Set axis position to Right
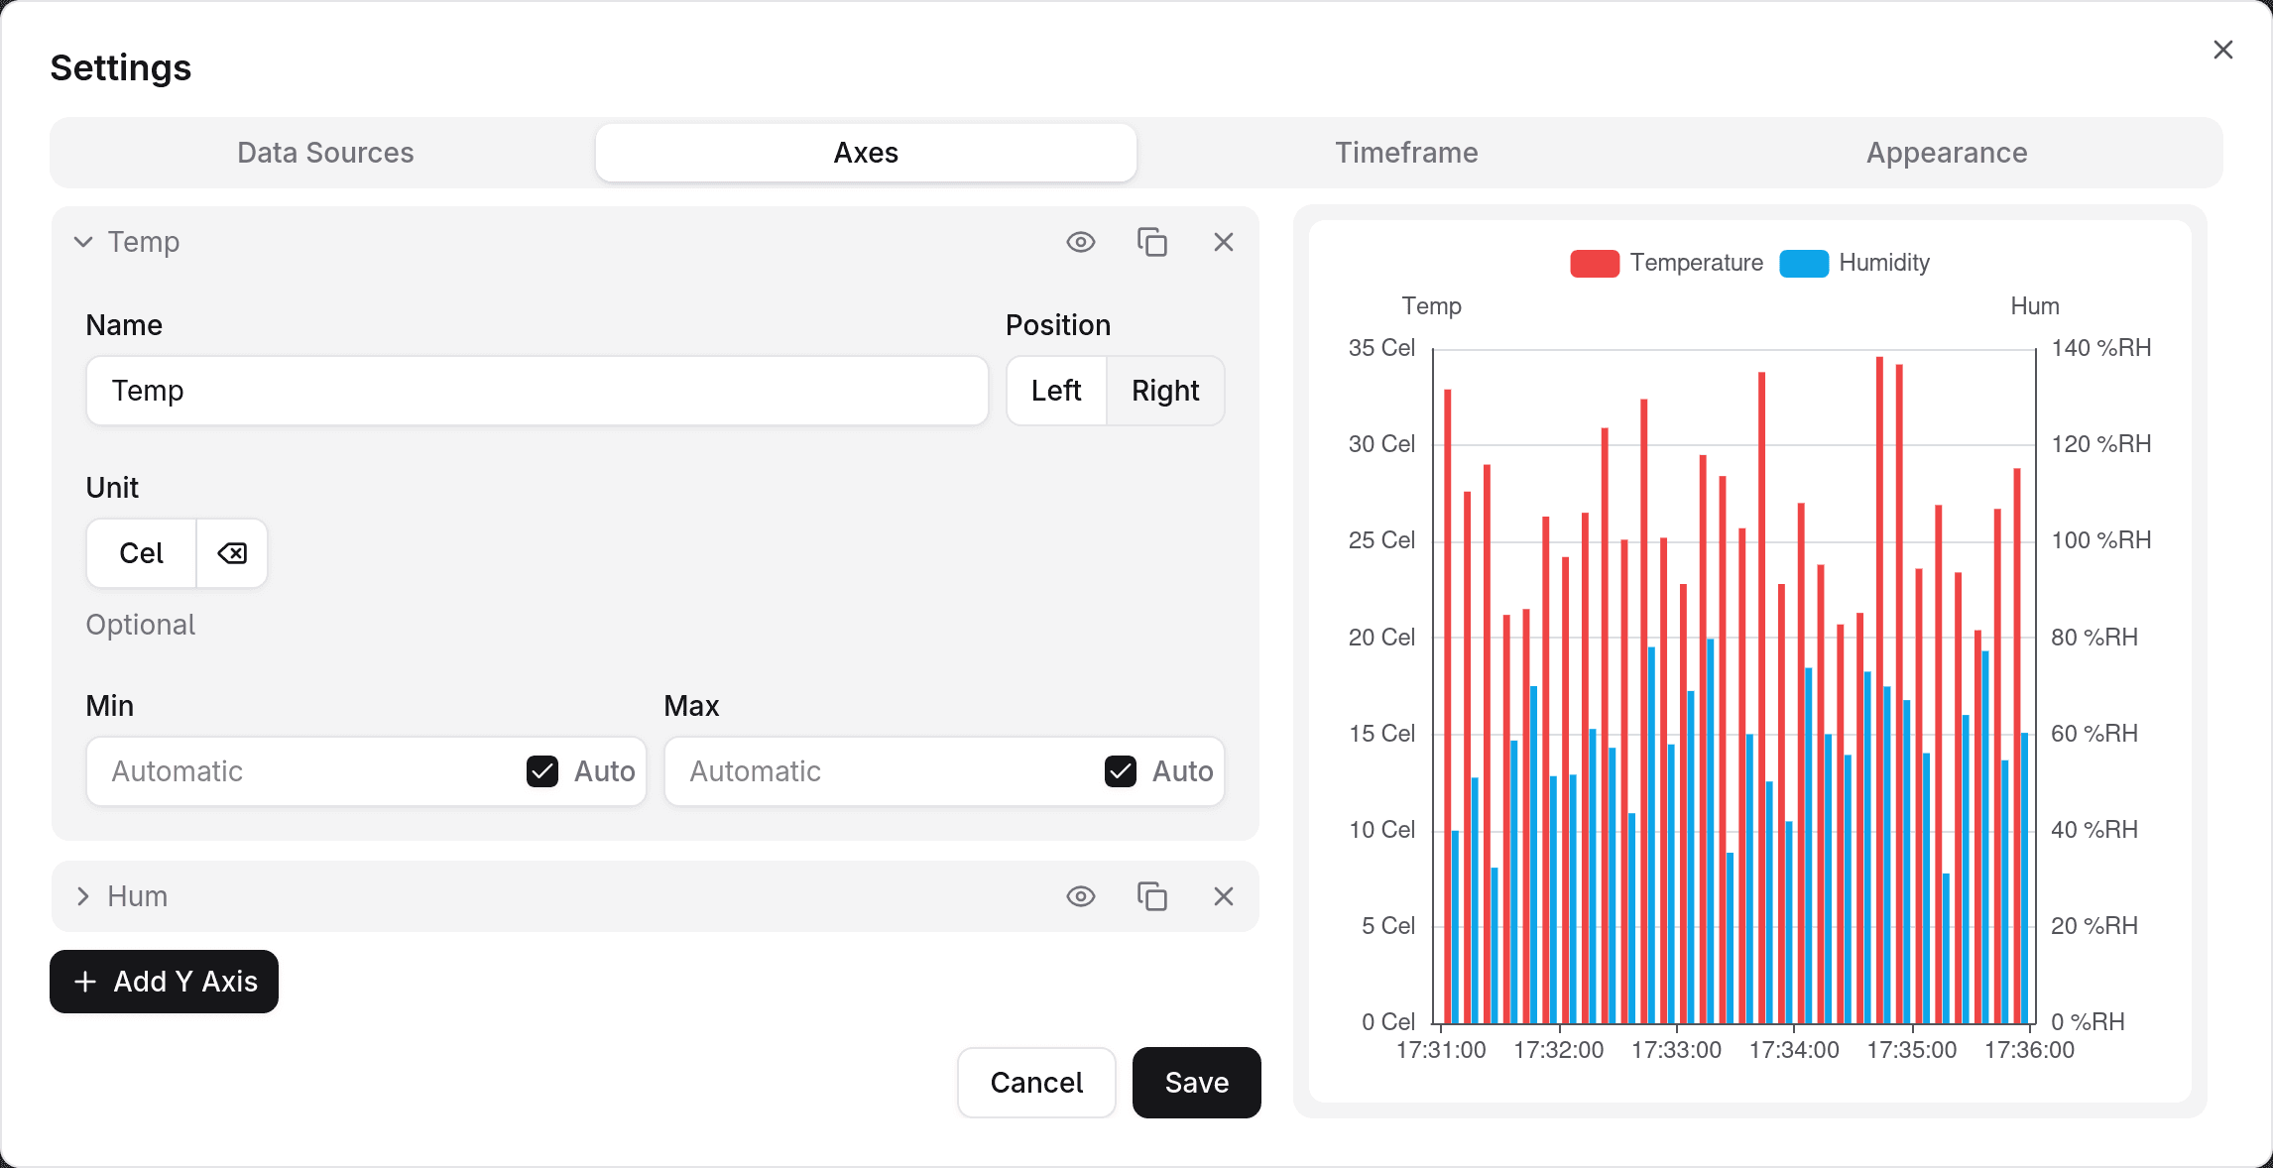 point(1165,391)
